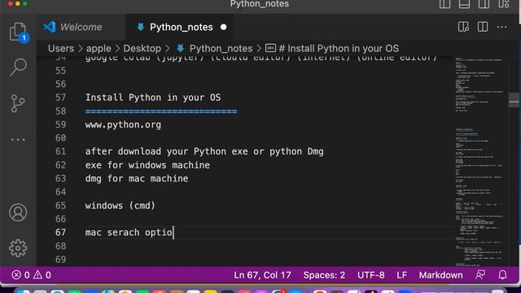Click Desktop in the breadcrumb path
This screenshot has width=521, height=293.
142,49
